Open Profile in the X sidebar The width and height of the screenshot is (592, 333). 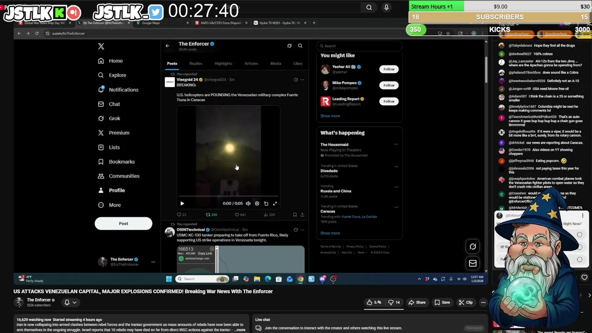(x=111, y=190)
